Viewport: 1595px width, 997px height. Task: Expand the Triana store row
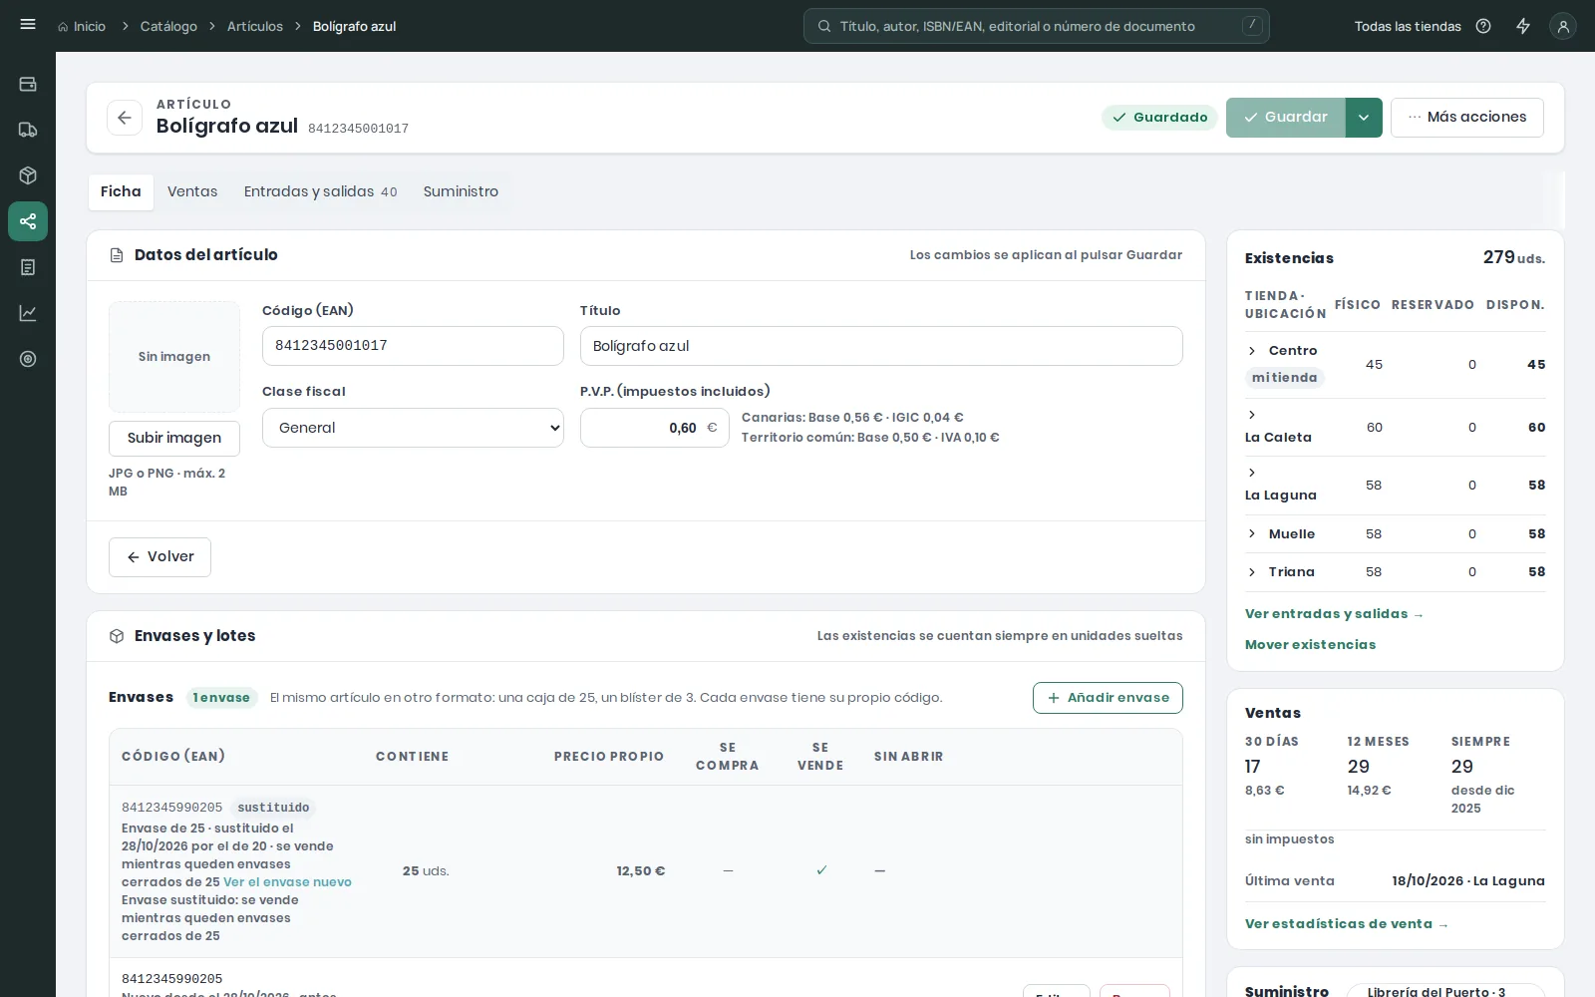coord(1252,572)
